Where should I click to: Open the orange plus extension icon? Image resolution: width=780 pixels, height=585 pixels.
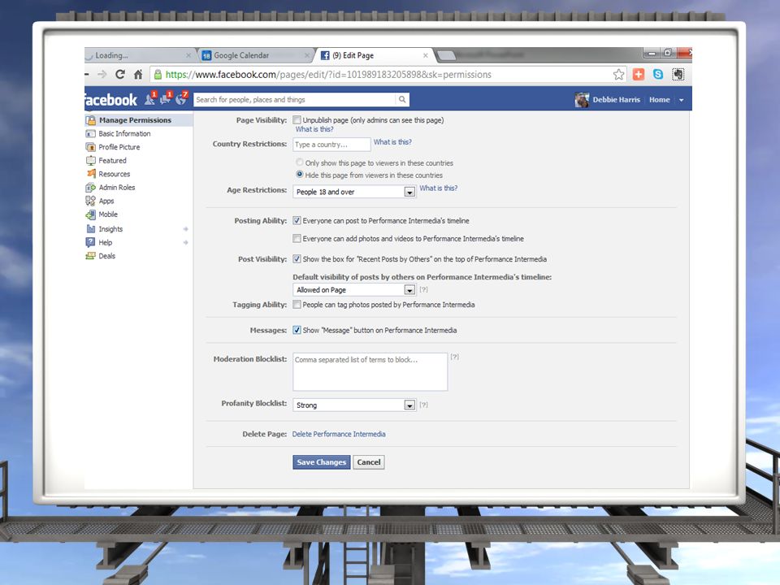[639, 75]
